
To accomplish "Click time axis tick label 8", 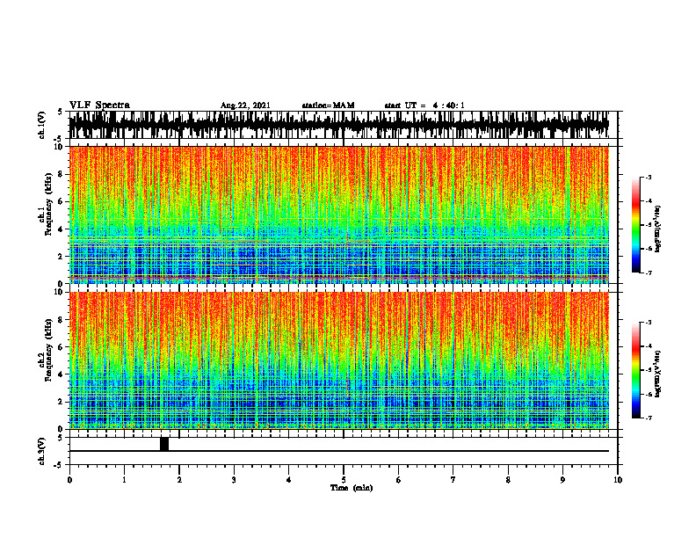I will pyautogui.click(x=508, y=480).
